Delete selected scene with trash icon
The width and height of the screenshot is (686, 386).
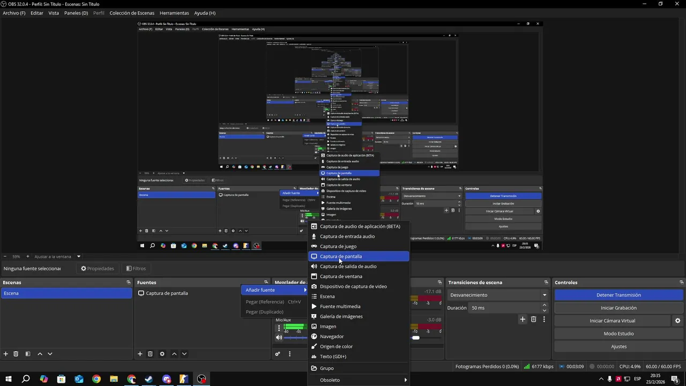[x=16, y=354]
